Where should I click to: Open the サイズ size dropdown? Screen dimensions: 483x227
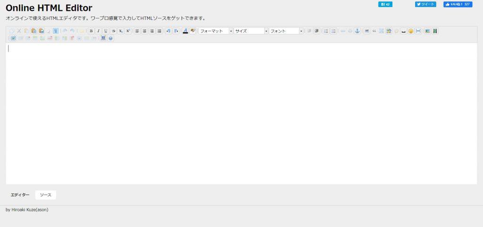coord(251,31)
